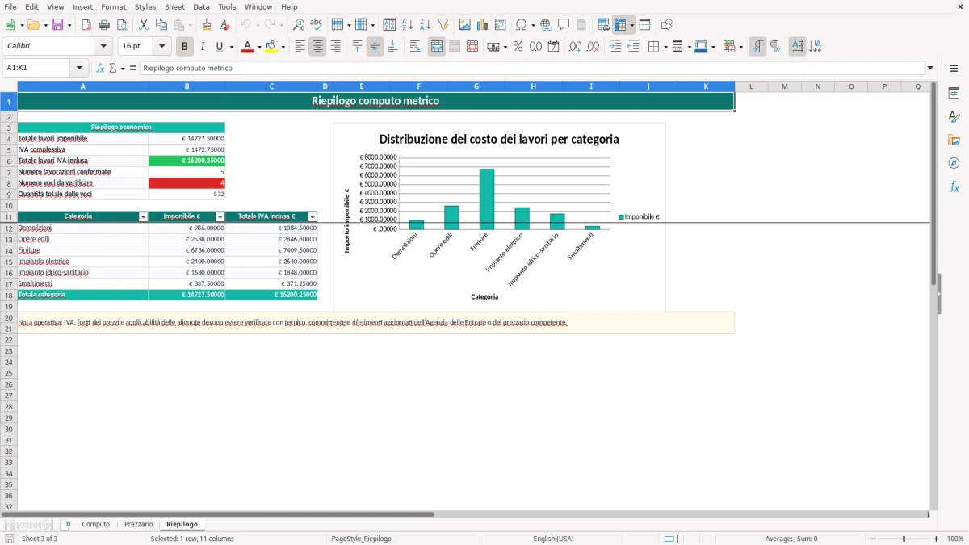Viewport: 969px width, 545px height.
Task: Toggle Align Left
Action: point(300,47)
